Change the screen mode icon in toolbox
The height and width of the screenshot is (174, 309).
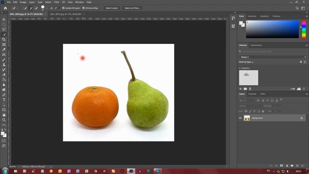[4, 146]
